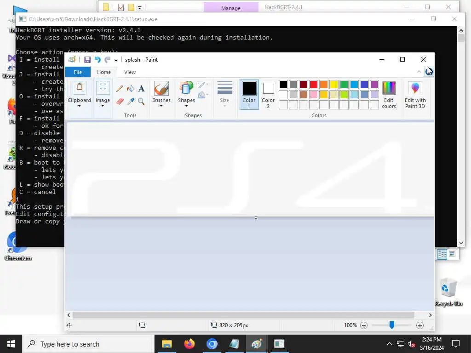Click the Paint icon in the taskbar
The image size is (471, 353).
pyautogui.click(x=257, y=344)
